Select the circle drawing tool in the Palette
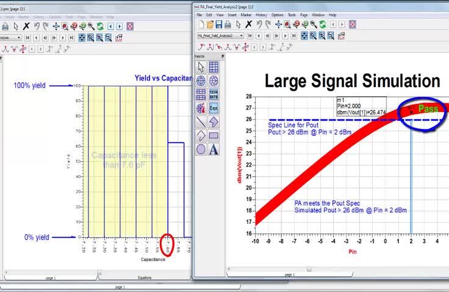 coord(201,149)
